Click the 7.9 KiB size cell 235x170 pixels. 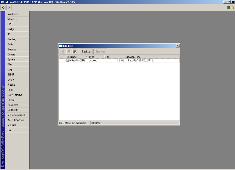pos(120,60)
